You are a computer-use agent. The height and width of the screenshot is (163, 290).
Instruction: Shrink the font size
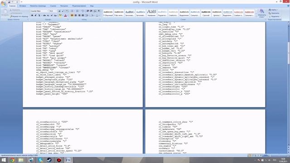click(x=63, y=11)
